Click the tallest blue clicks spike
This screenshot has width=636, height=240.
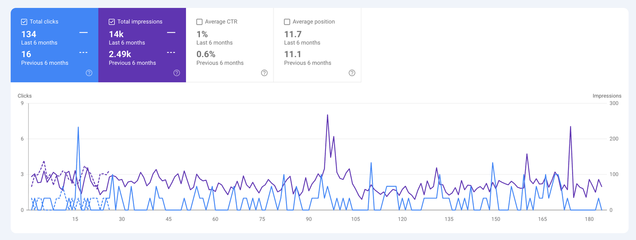point(78,128)
